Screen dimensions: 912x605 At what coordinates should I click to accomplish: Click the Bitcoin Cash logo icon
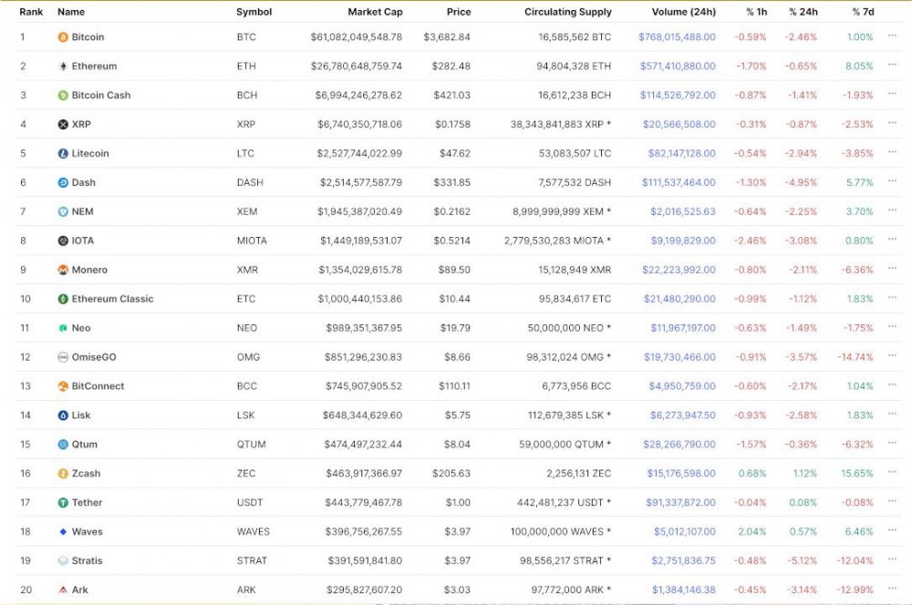click(63, 96)
